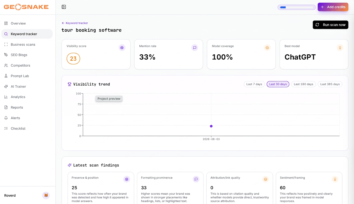Click the Presence & position score 25
354x204 pixels.
(x=74, y=188)
